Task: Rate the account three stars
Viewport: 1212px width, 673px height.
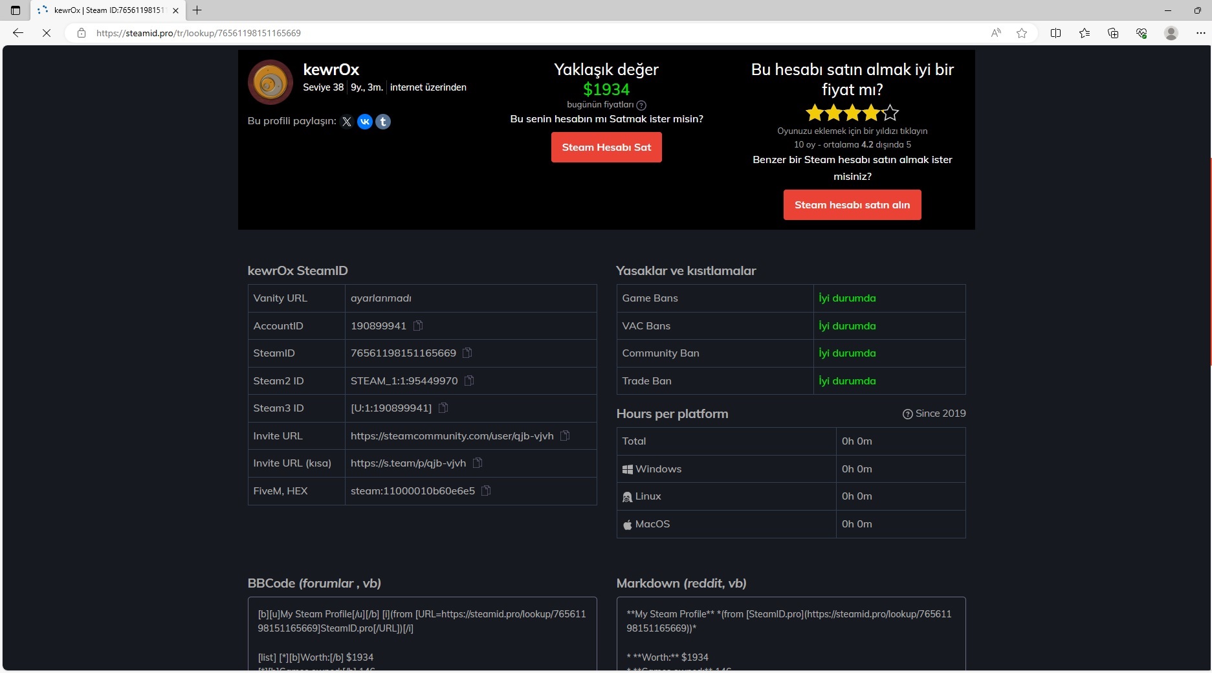Action: (x=853, y=113)
